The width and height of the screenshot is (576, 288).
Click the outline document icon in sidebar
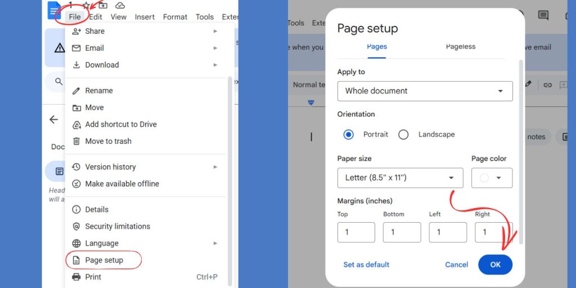[59, 172]
